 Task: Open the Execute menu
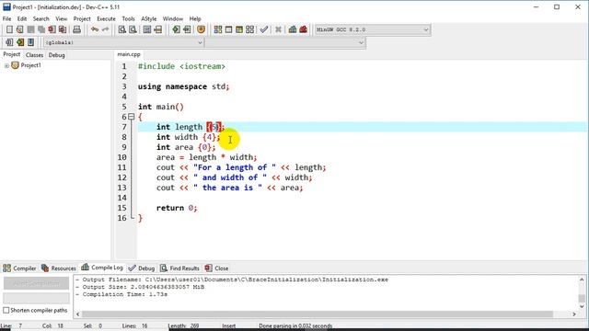pyautogui.click(x=107, y=18)
